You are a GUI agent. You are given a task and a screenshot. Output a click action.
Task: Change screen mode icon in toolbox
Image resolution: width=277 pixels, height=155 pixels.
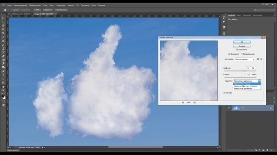3,105
